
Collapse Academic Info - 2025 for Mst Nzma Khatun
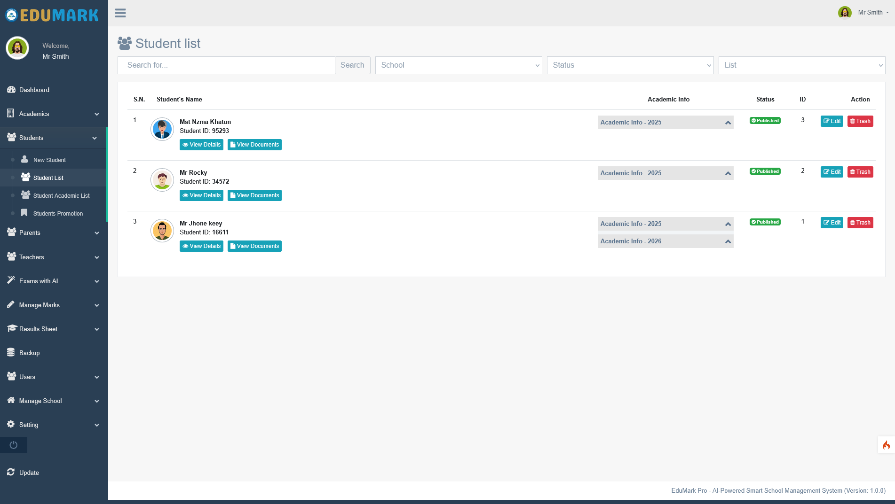(727, 122)
